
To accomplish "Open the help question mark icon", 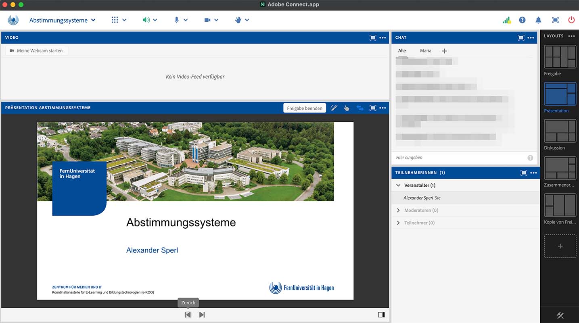I will point(523,20).
